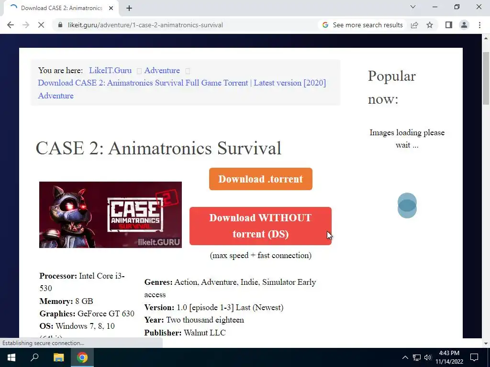
Task: Click the Processor: Intel Core i3 text
Action: click(x=82, y=282)
